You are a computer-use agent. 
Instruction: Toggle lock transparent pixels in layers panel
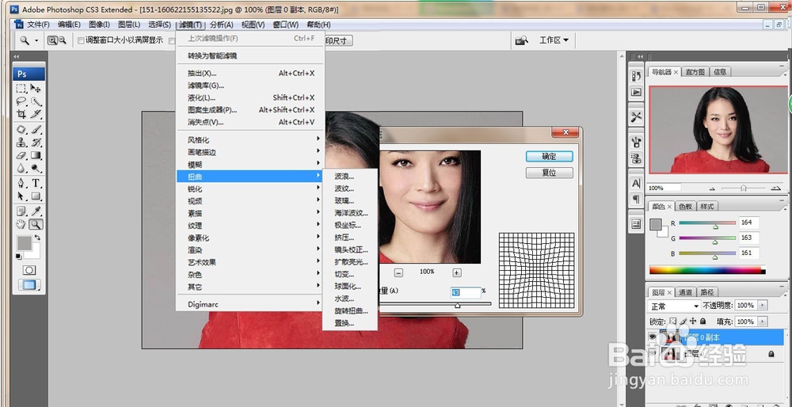(672, 321)
